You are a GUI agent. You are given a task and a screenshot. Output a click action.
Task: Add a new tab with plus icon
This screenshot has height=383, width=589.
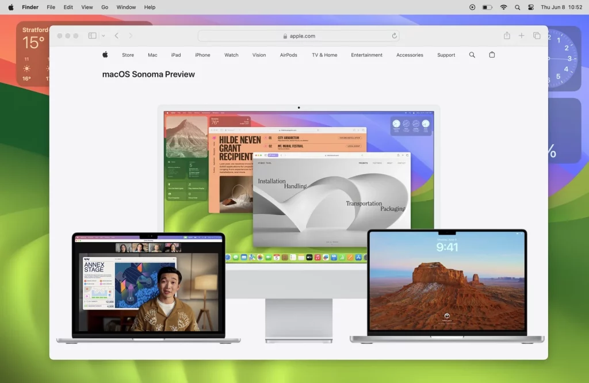tap(521, 36)
